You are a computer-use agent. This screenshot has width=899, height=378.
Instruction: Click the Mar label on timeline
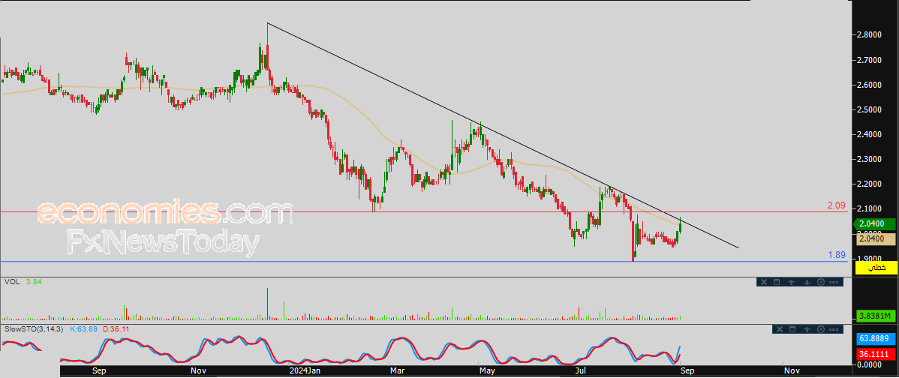(x=397, y=371)
